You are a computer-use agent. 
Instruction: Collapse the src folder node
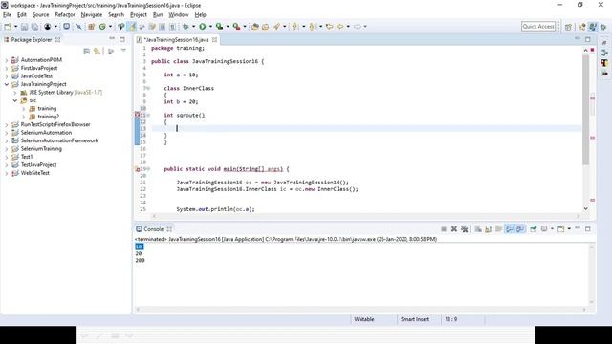tap(15, 100)
